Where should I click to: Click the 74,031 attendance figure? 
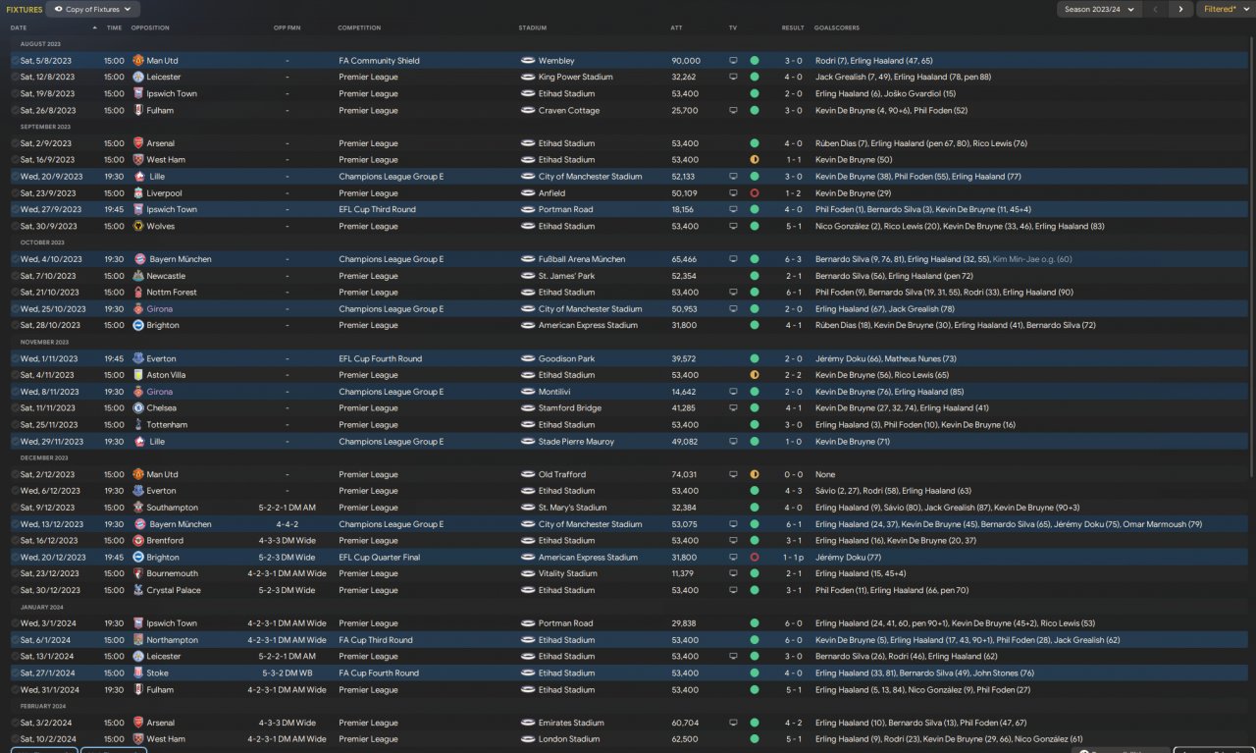tap(684, 475)
